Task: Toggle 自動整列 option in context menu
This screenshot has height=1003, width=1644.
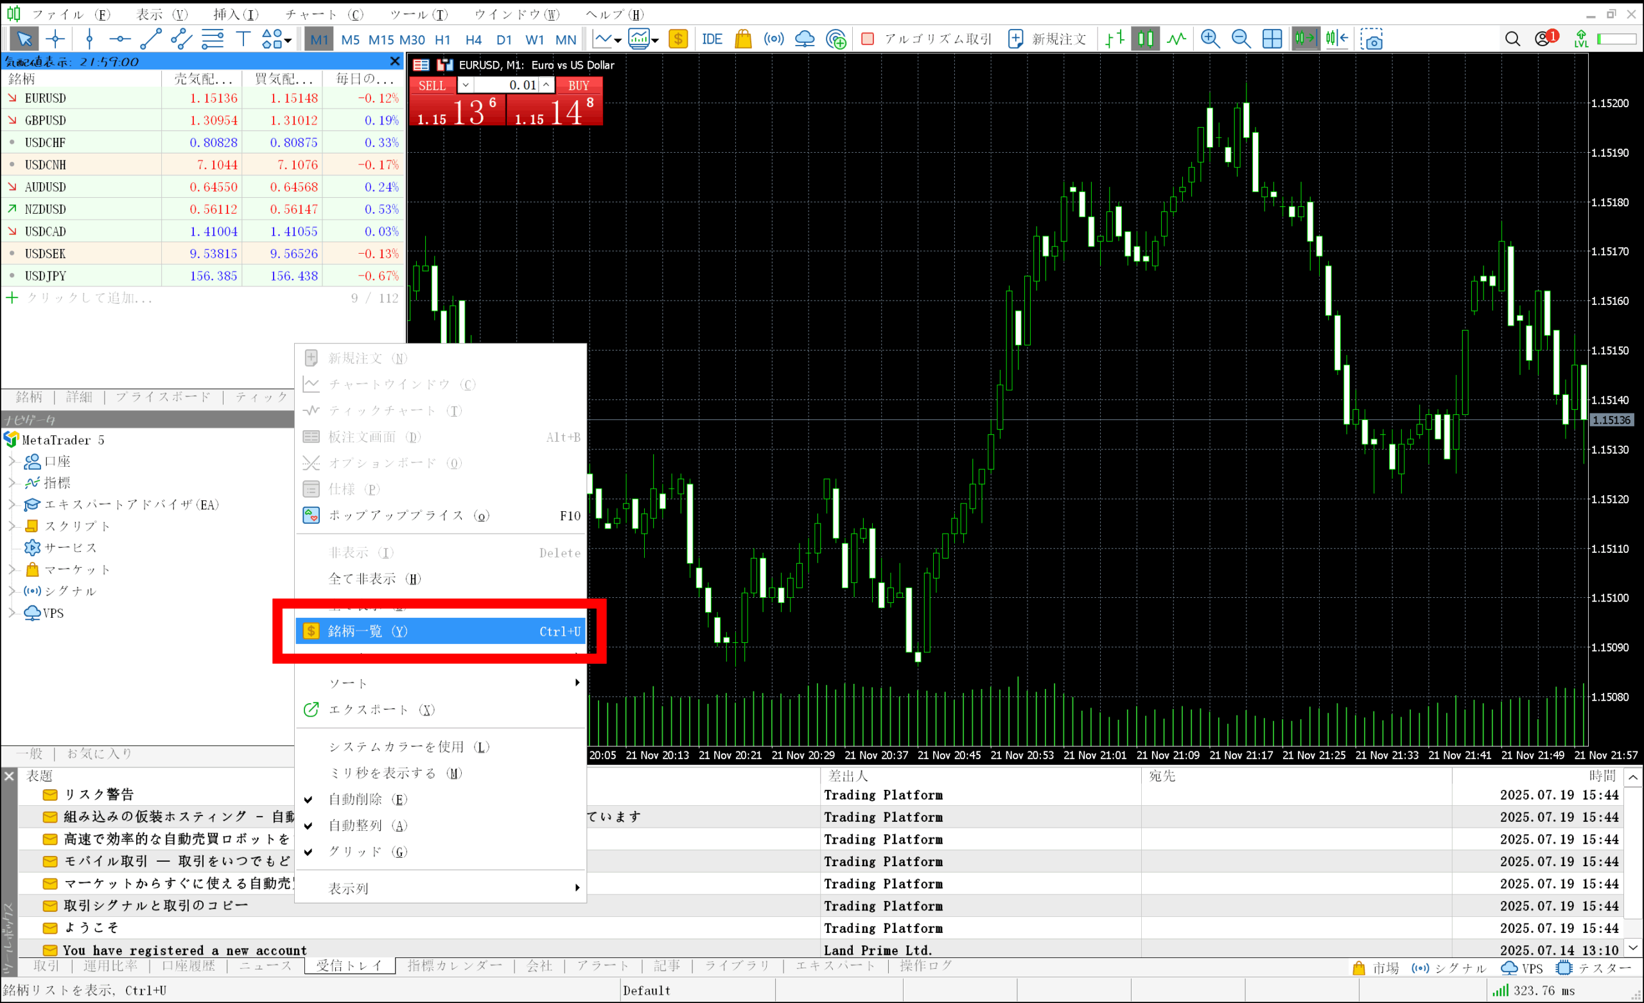Action: [441, 826]
